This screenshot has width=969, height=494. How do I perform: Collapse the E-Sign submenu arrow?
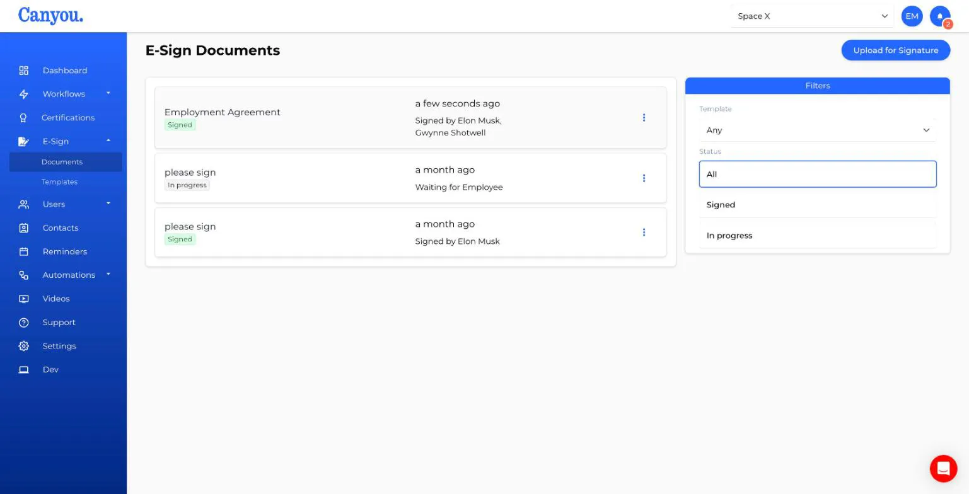[108, 141]
